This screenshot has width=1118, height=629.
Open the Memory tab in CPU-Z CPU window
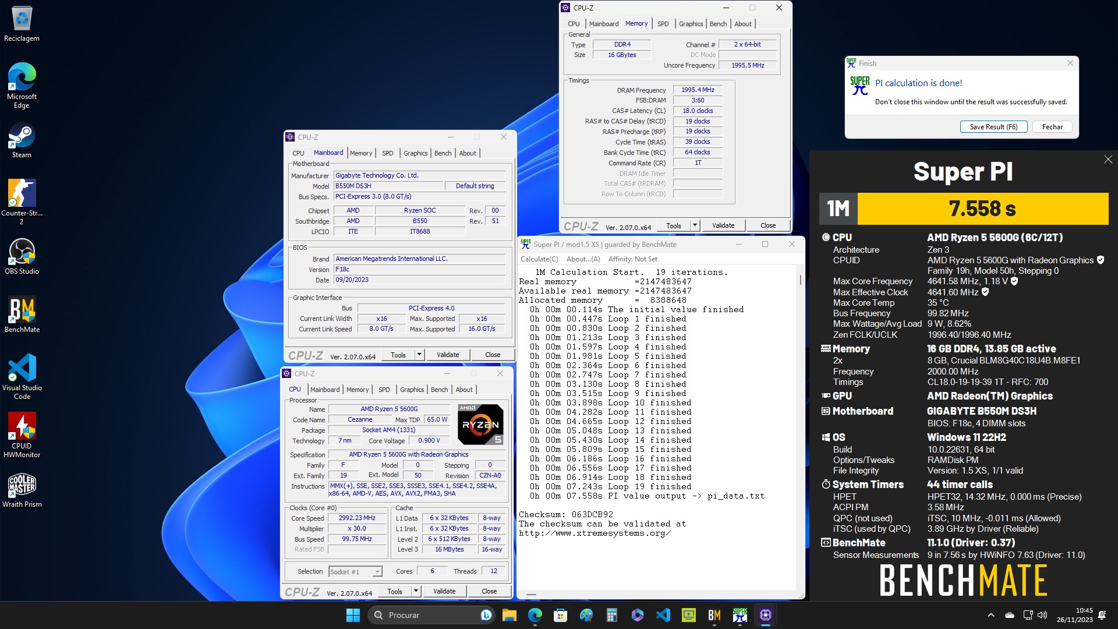358,390
